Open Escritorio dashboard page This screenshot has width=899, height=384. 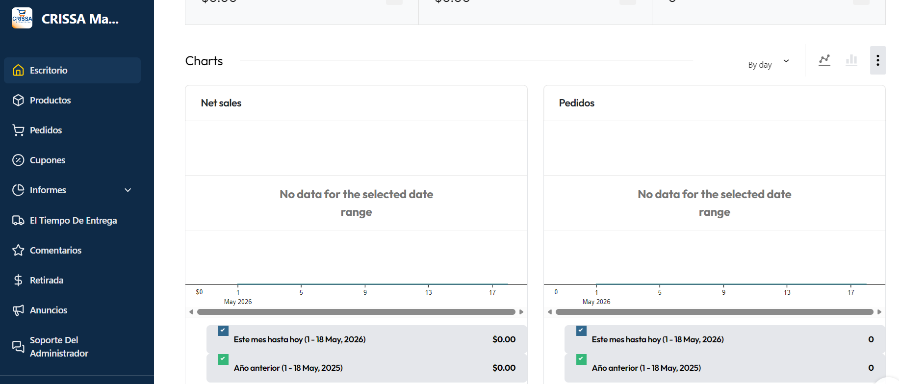tap(72, 70)
